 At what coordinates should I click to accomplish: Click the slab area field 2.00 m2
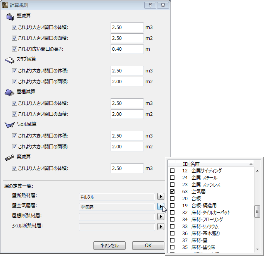[x=127, y=82]
